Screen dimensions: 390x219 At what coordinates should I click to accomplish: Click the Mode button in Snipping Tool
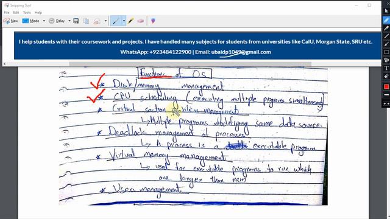pos(31,21)
